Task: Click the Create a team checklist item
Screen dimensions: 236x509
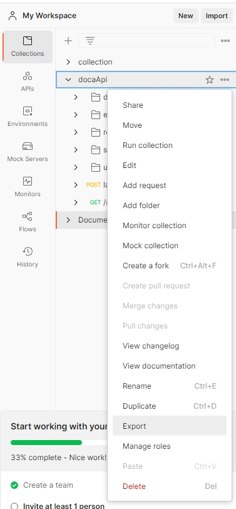Action: 48,485
